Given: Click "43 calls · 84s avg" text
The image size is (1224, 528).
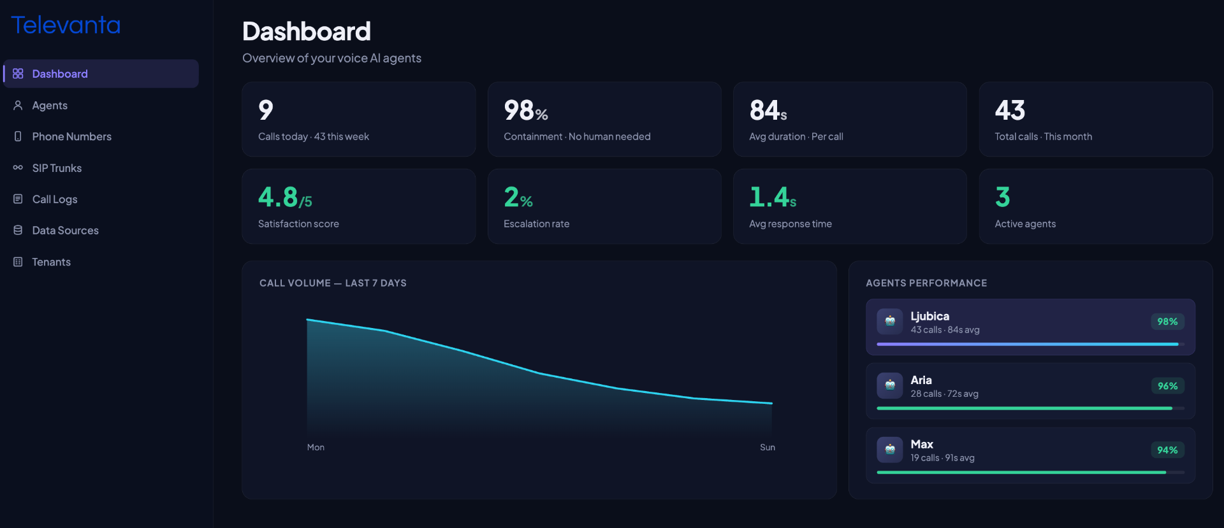Looking at the screenshot, I should [945, 330].
